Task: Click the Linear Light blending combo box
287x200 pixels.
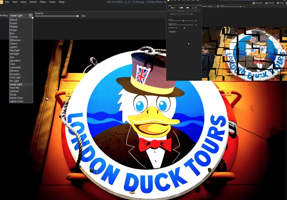Action: [21, 16]
